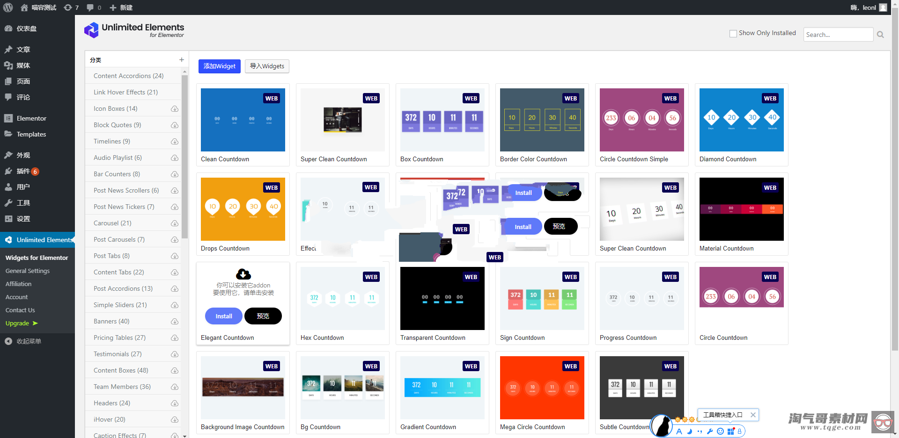The width and height of the screenshot is (899, 438).
Task: Download the Post News Scrollers category
Action: click(175, 190)
